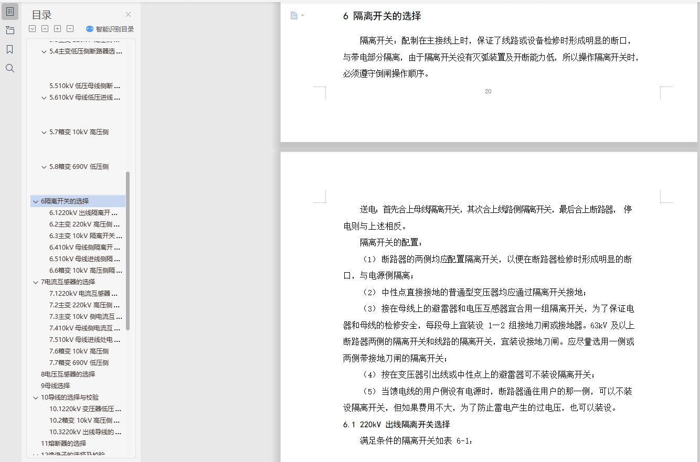Select 6隔离开关的选择 heading in outline
700x462 pixels.
tap(65, 201)
